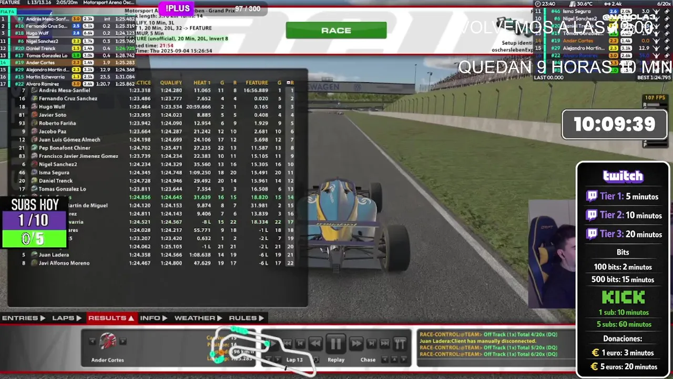Switch to previous camera arrow near Chase
This screenshot has width=673, height=379.
point(385,360)
